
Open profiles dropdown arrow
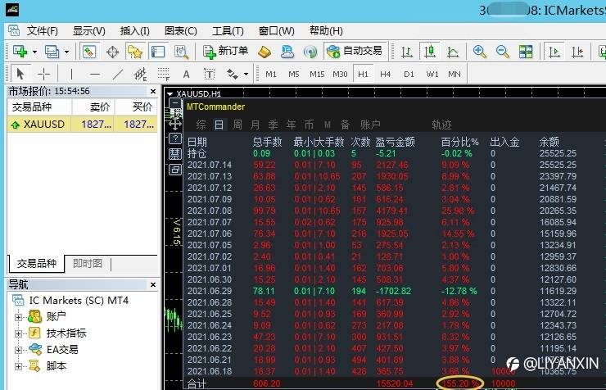pyautogui.click(x=67, y=52)
